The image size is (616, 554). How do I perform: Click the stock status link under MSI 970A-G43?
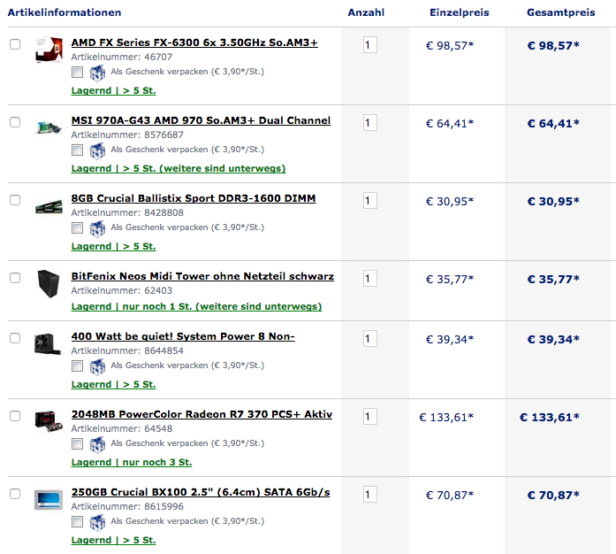click(x=179, y=168)
